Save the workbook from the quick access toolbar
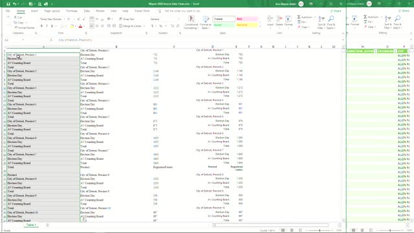The height and width of the screenshot is (233, 414). pos(8,4)
